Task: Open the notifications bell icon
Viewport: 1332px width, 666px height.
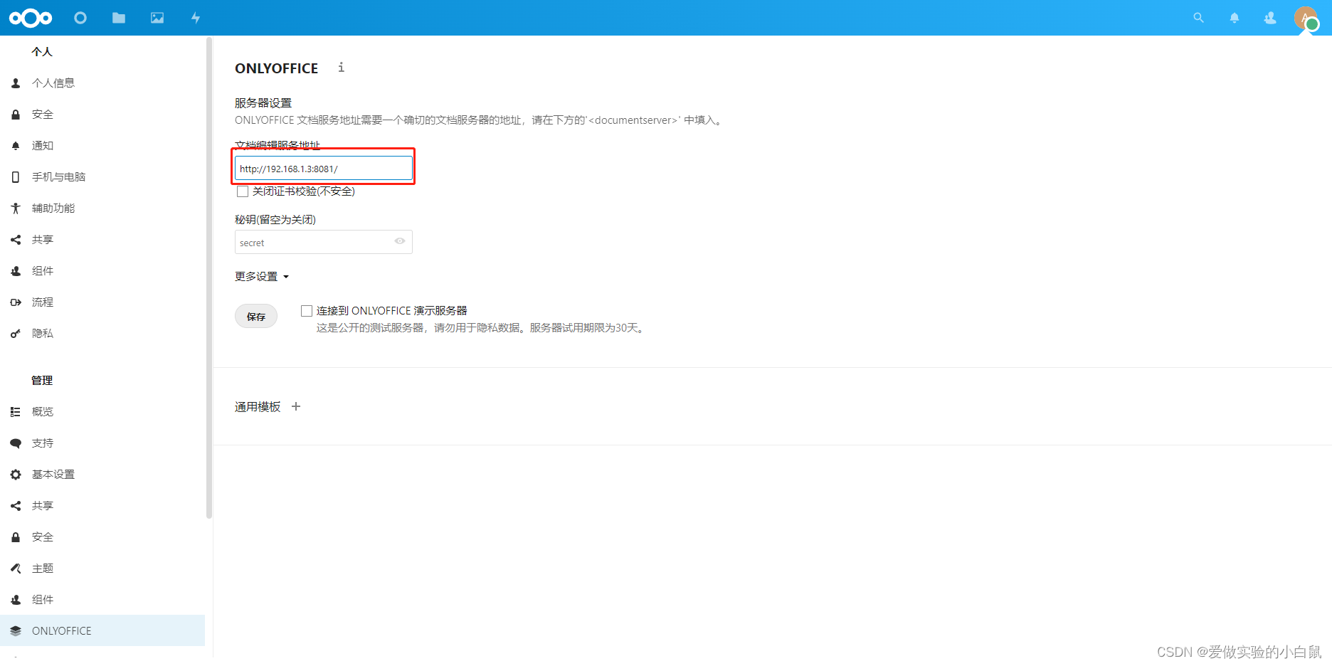Action: (x=1235, y=18)
